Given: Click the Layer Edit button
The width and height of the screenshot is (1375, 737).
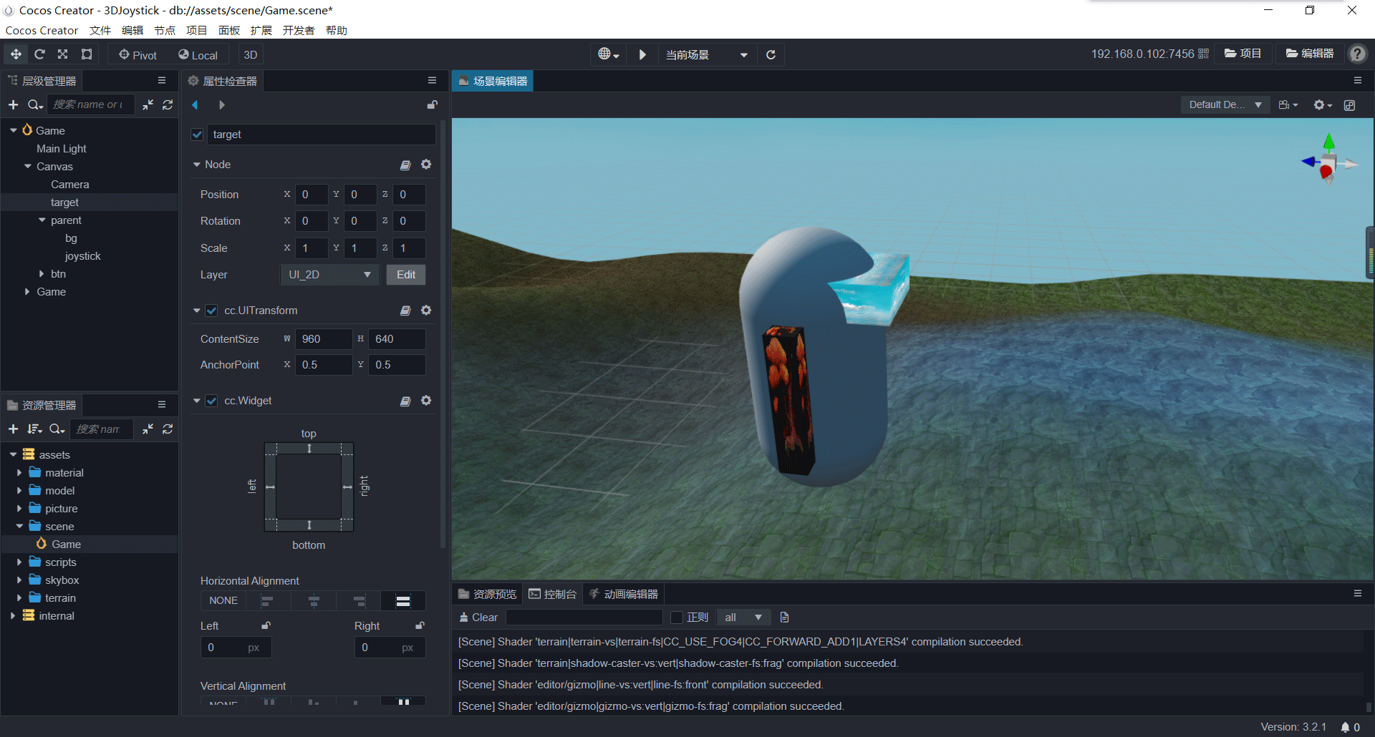Looking at the screenshot, I should [406, 275].
